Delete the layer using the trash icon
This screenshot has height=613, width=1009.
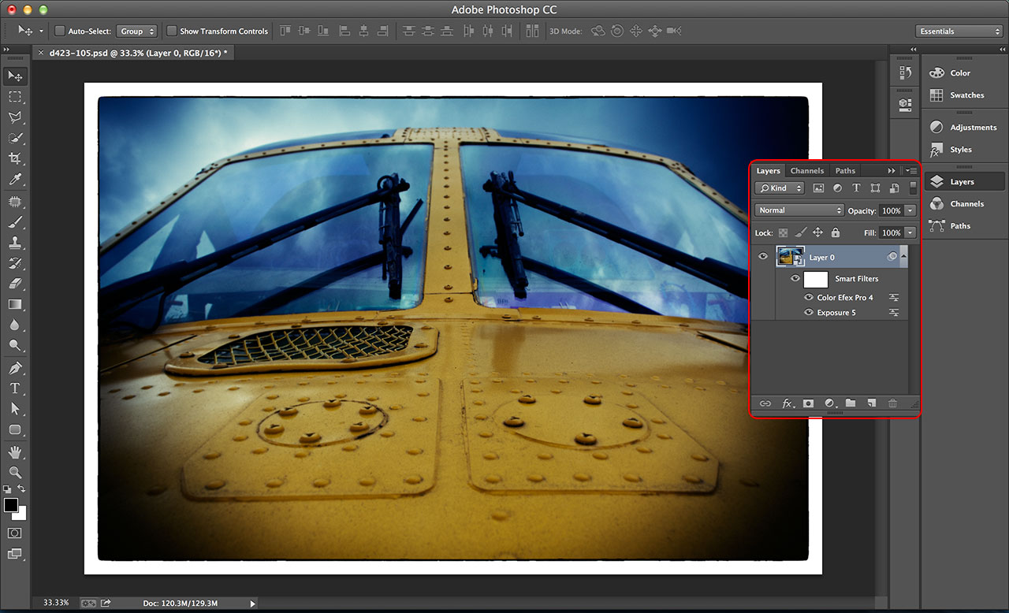click(x=892, y=403)
